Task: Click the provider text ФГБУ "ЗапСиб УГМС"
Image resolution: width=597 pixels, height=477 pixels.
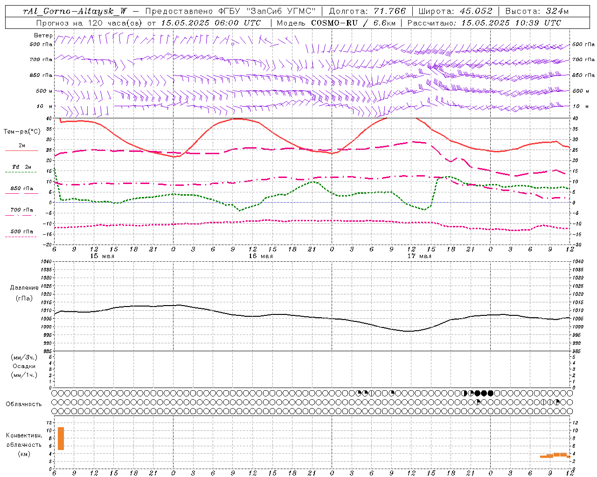Action: click(x=267, y=11)
